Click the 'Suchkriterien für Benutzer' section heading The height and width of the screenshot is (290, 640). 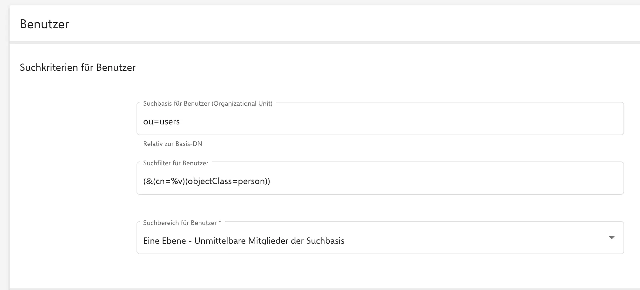pyautogui.click(x=77, y=67)
